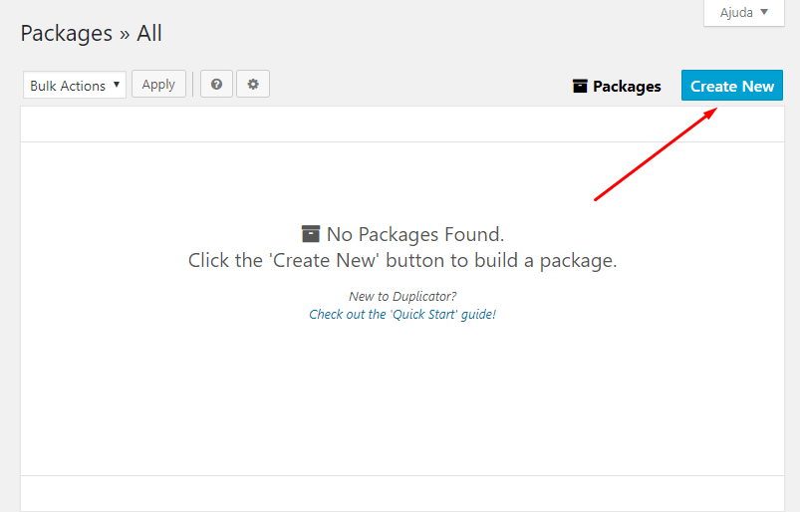Screen dimensions: 800x512
Task: Open the 'Quick Start' guide link
Action: tap(402, 314)
